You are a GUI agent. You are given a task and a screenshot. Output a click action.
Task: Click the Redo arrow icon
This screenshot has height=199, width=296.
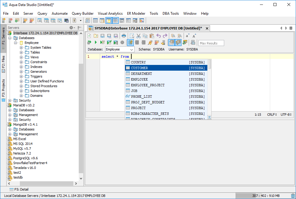tap(165, 36)
